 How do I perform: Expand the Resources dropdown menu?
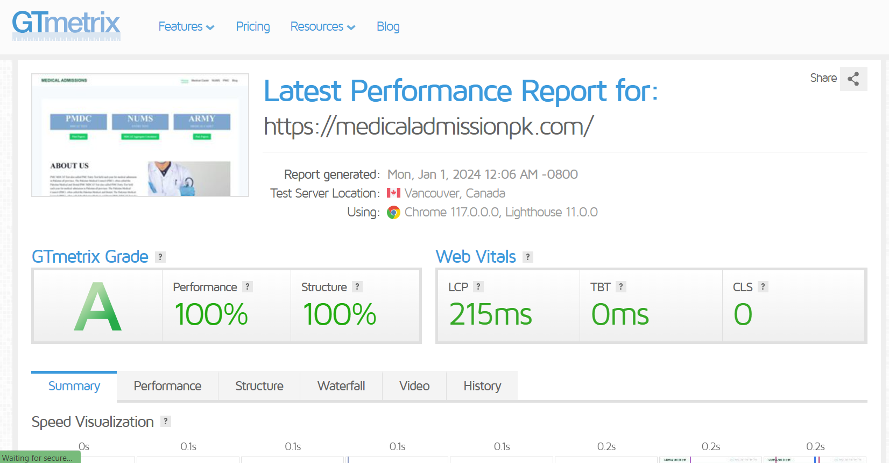(323, 27)
